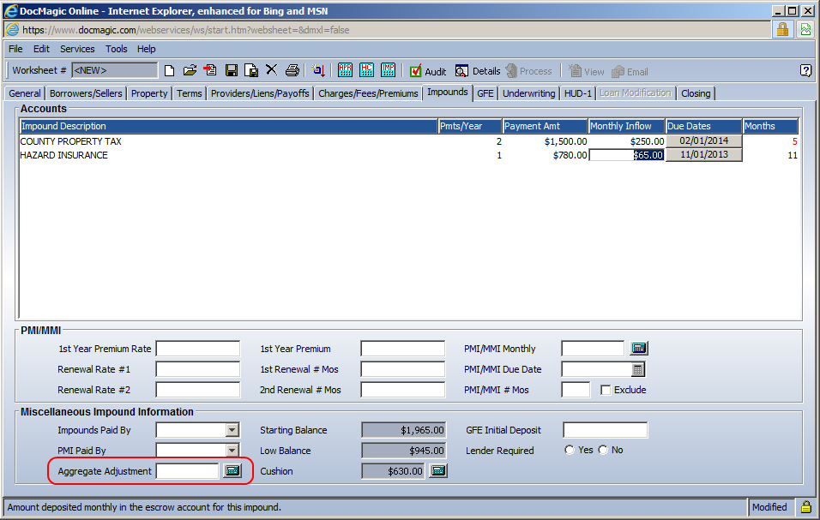Viewport: 820px width, 520px height.
Task: Check the Exclude checkbox
Action: 606,390
